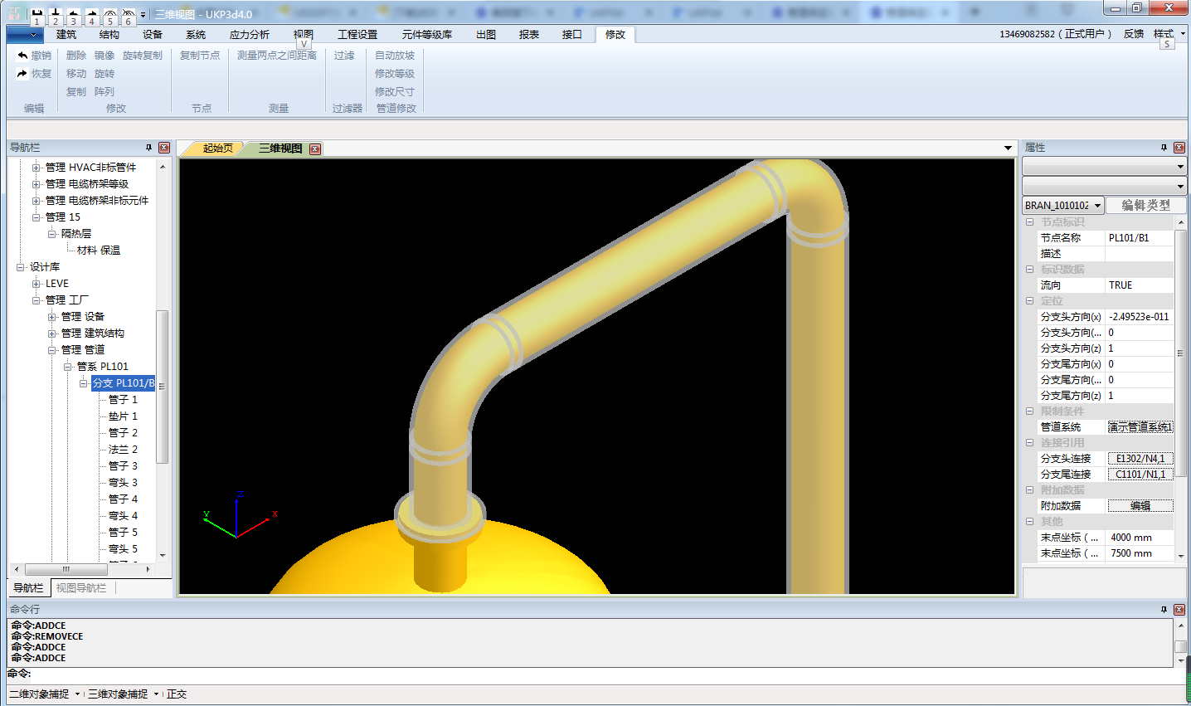Pin the 导航栏 panel with pushpin icon
This screenshot has height=706, width=1191.
pyautogui.click(x=149, y=148)
